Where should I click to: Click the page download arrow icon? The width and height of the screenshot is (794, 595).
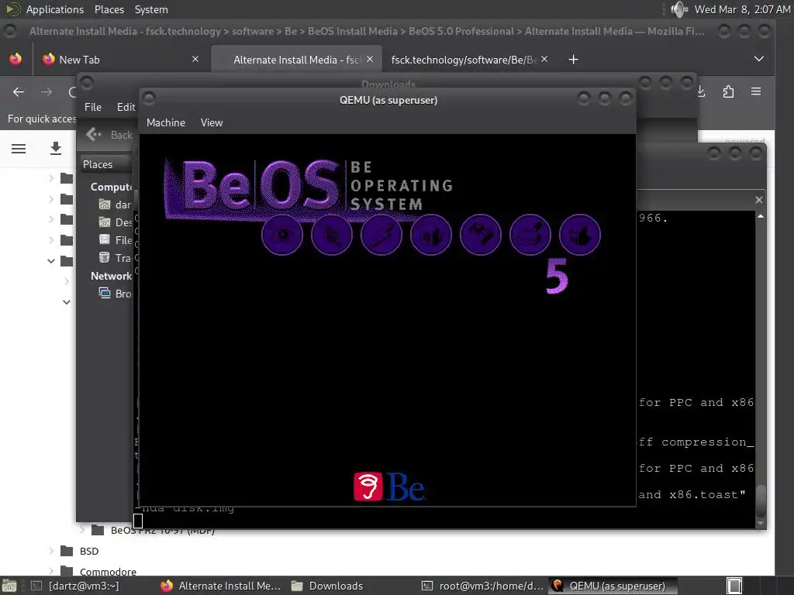[56, 148]
